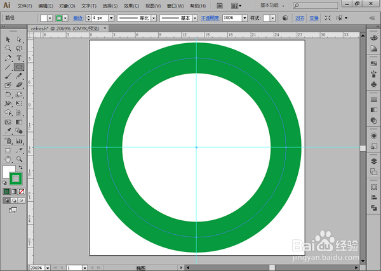Open the graphic style 样式 dropdown

point(272,18)
